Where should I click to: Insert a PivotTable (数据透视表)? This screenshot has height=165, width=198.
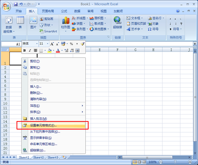[x=9, y=25]
